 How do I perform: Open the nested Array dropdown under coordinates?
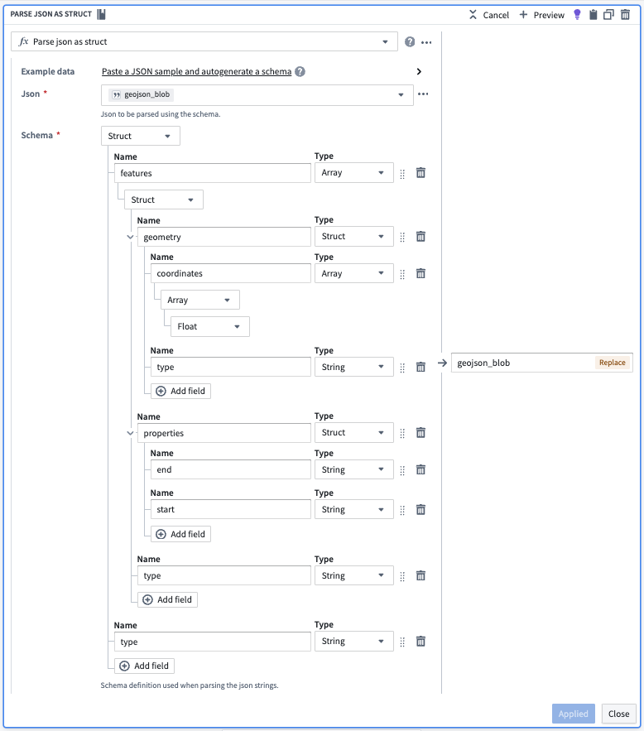pos(200,300)
